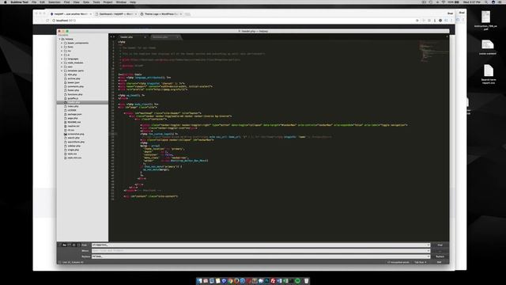Click the browser address bar showing localhost
The image size is (506, 285).
point(232,21)
